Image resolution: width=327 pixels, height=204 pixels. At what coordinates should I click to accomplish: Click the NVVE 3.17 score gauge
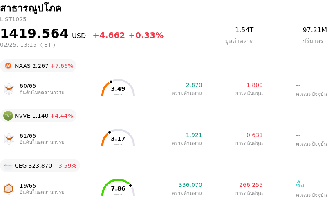pos(118,138)
